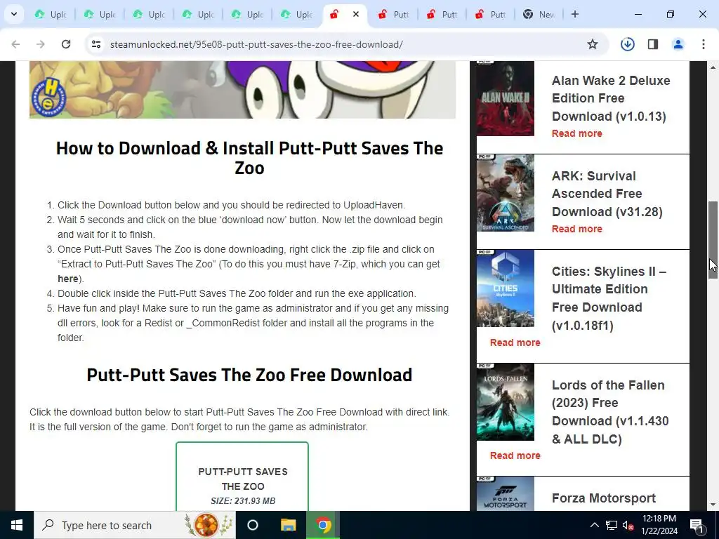Click the muted volume tray icon
719x539 pixels.
click(x=628, y=525)
